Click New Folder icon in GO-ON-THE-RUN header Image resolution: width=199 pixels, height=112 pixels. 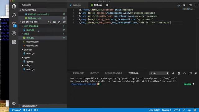pos(54,22)
